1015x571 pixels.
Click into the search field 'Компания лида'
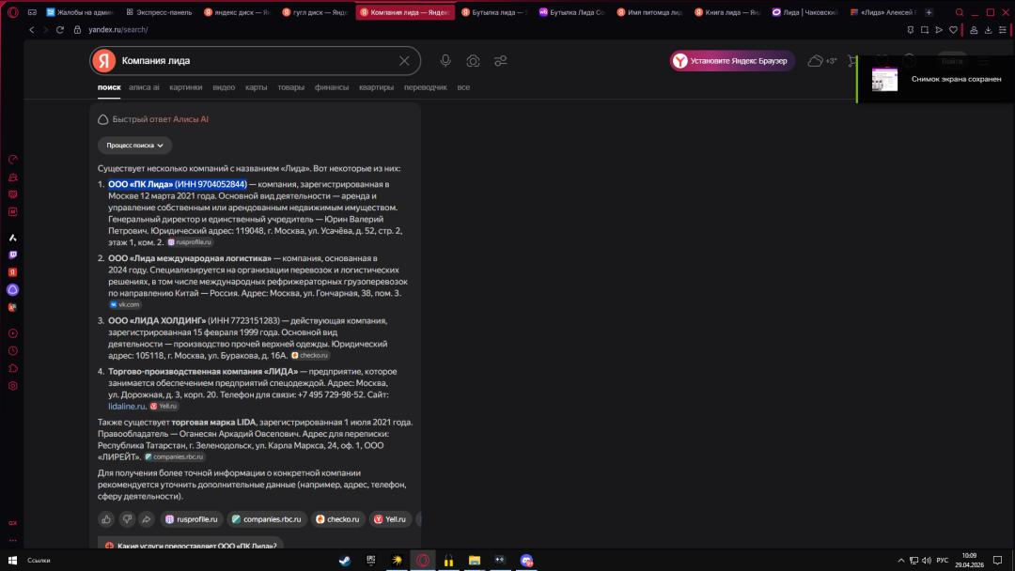256,61
